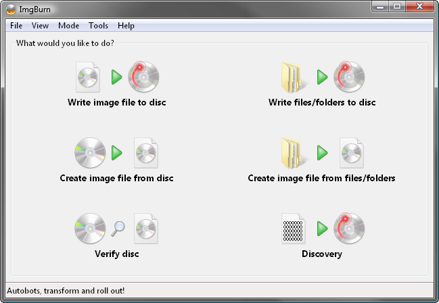Click the green arrow above Create image file from disc
This screenshot has width=439, height=303.
[117, 153]
